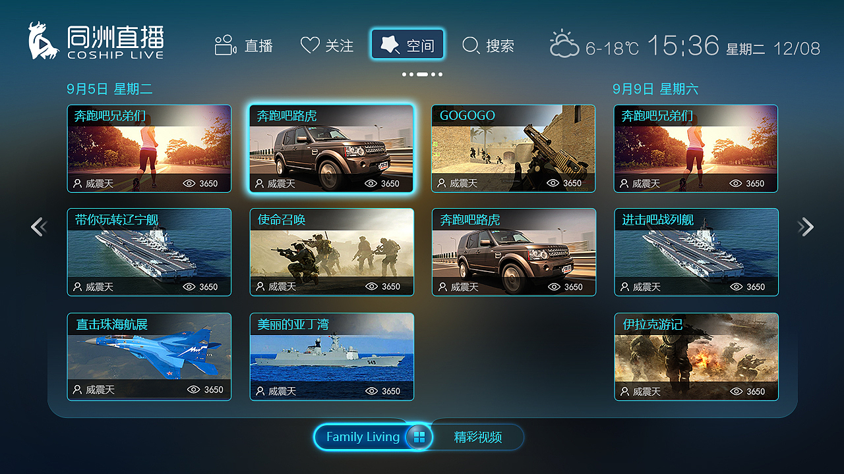844x474 pixels.
Task: Click the eye icon on 使命召唤 card
Action: (x=371, y=286)
